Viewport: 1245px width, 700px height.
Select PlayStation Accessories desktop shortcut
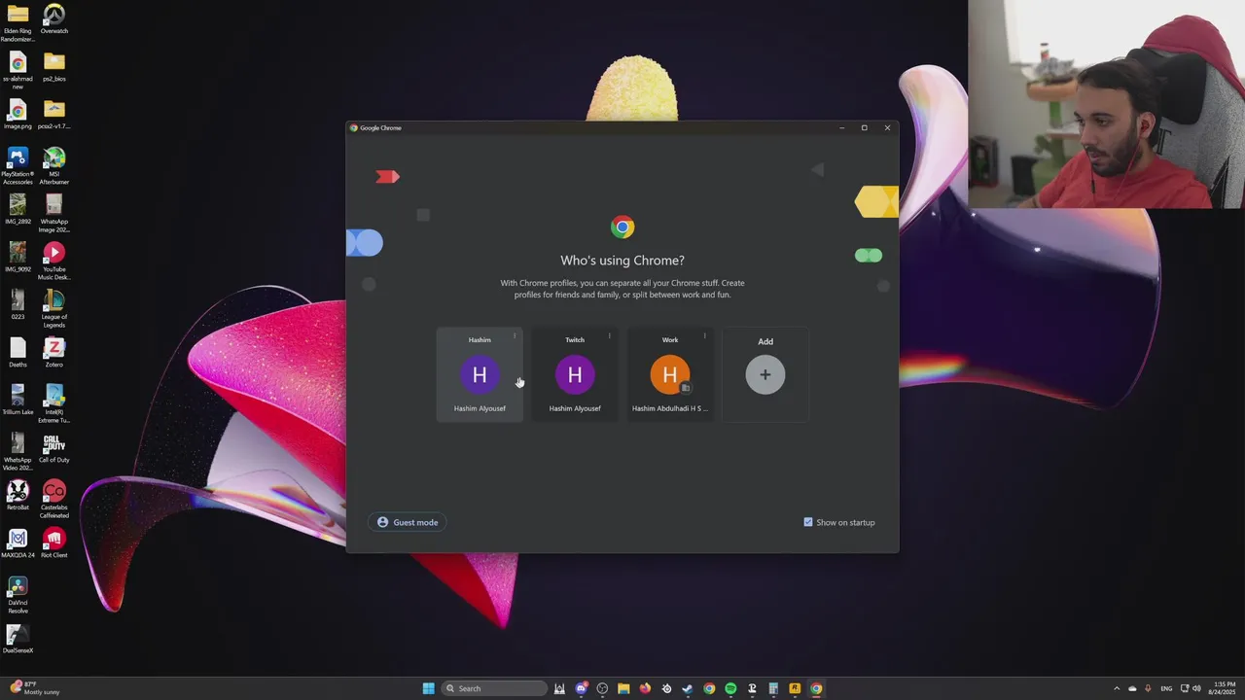(x=18, y=166)
